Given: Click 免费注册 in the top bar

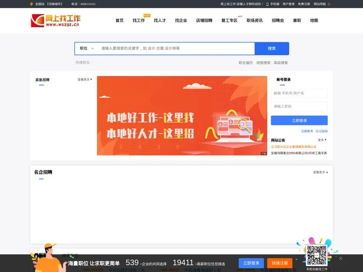Looking at the screenshot, I should click(304, 4).
